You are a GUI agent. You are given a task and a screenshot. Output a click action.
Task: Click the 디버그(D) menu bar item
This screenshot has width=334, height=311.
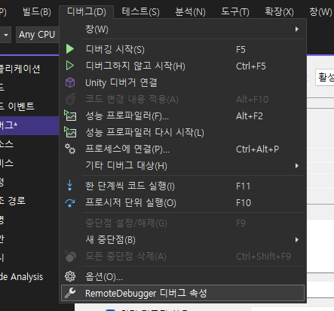click(x=87, y=12)
